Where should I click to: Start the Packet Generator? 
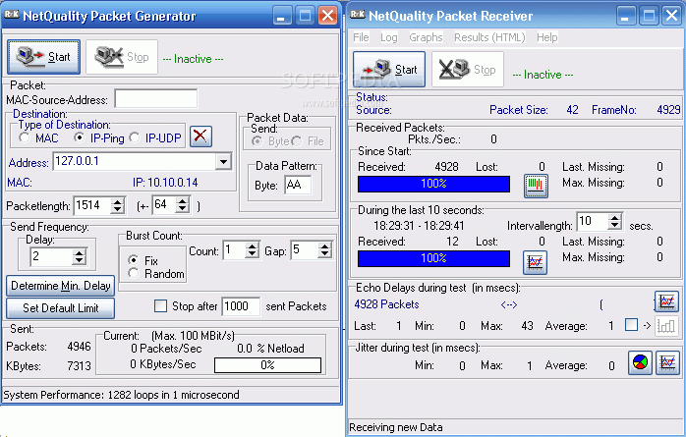click(x=44, y=57)
